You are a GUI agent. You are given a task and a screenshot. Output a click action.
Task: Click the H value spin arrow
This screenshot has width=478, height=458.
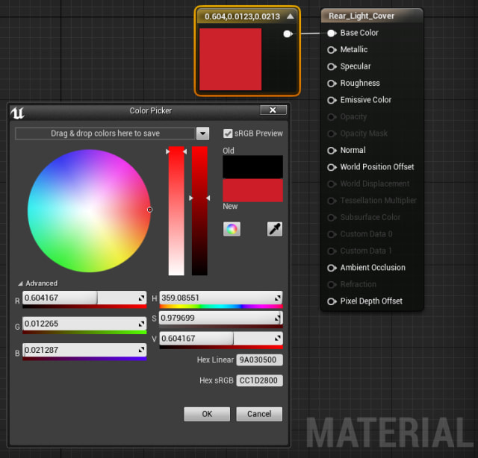[277, 298]
